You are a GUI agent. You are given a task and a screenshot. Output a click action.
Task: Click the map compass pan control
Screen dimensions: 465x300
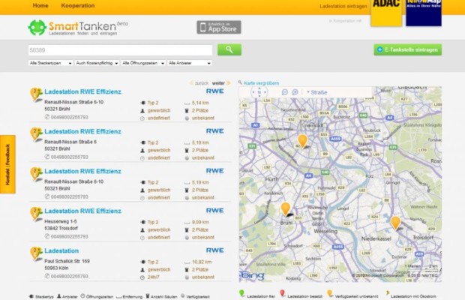[x=259, y=92]
